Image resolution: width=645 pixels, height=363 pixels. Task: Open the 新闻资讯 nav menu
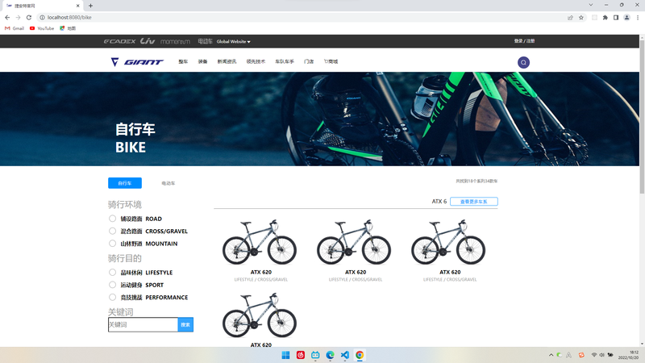coord(227,62)
